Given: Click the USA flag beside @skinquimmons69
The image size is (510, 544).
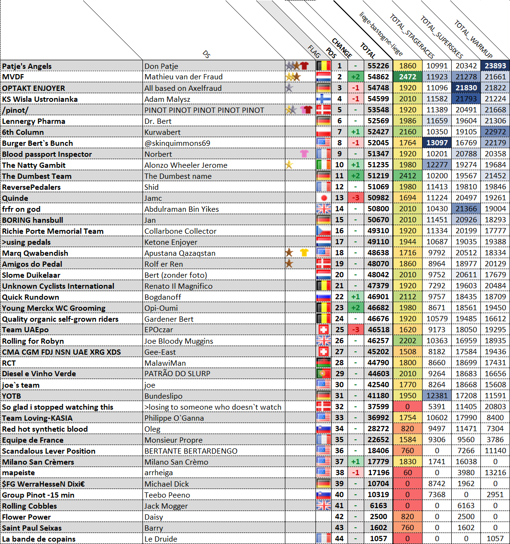Looking at the screenshot, I should pos(323,143).
